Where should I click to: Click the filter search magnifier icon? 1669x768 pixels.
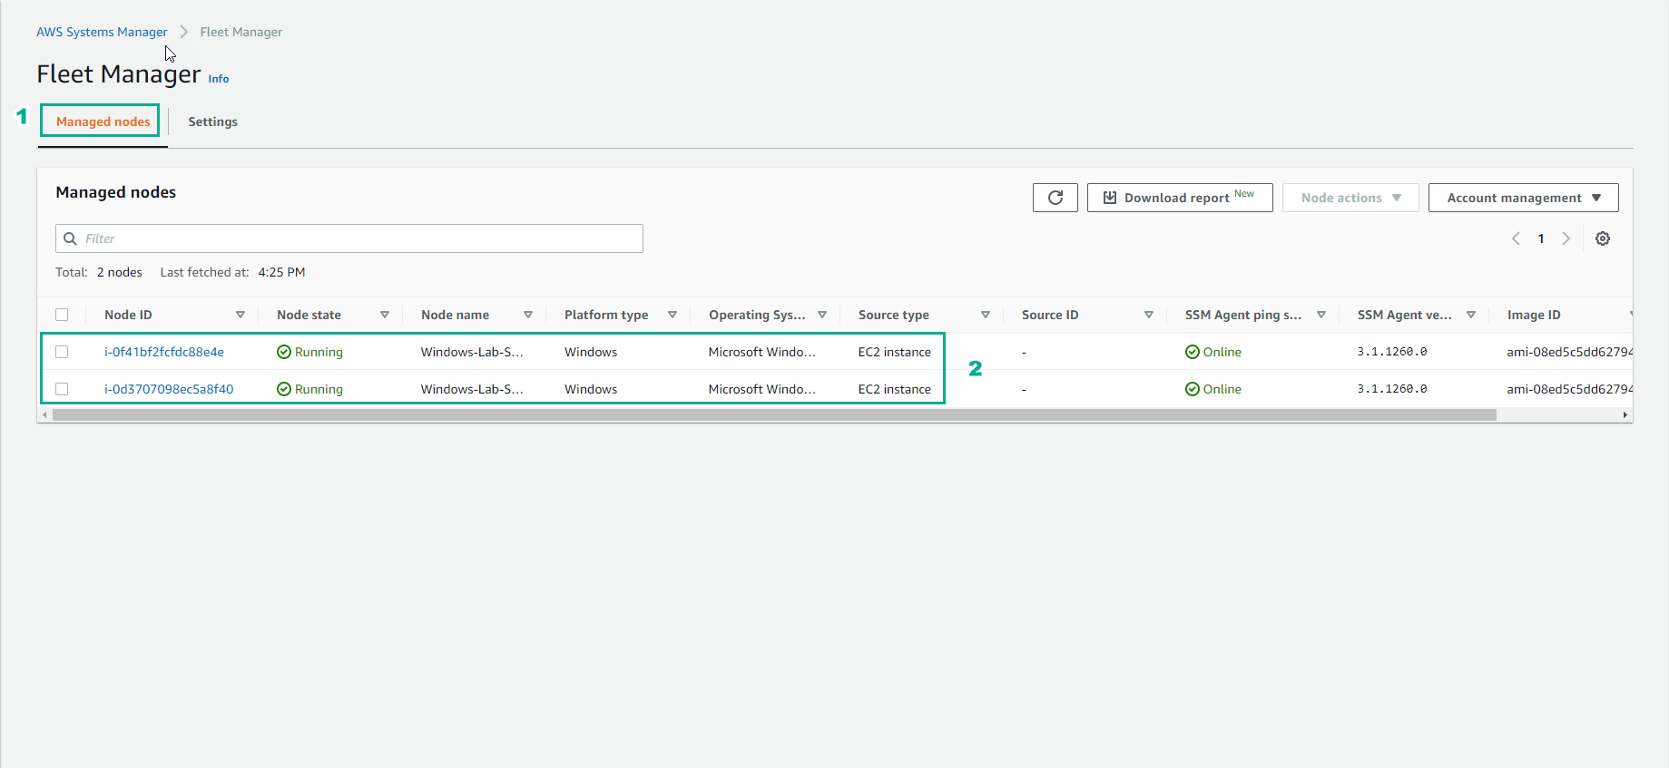point(70,238)
